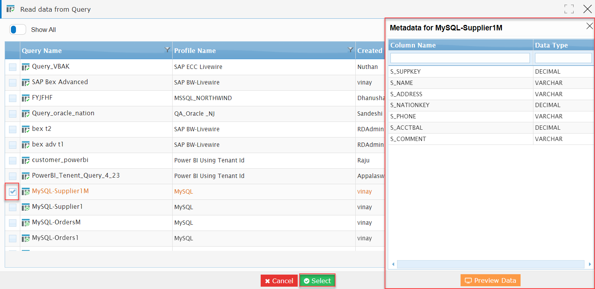Screen dimensions: 595x289
Task: Click the Dhanusha created-by cell
Action: [x=371, y=98]
